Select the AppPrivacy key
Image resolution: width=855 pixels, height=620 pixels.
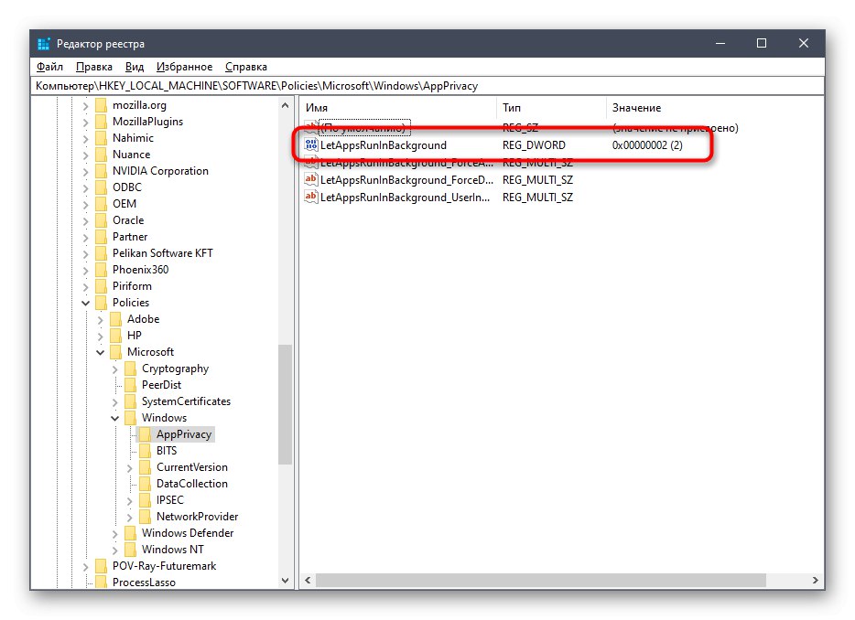184,434
